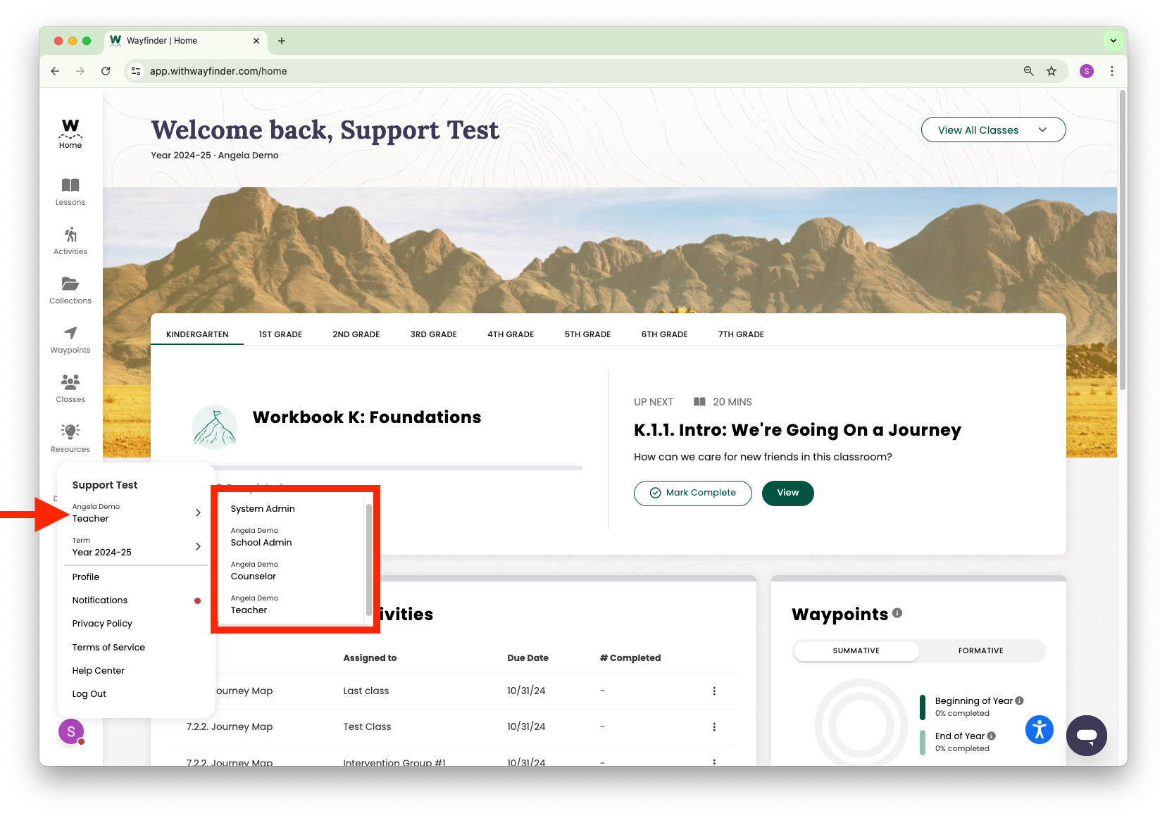
Task: Expand the View All Classes dropdown
Action: click(x=992, y=130)
